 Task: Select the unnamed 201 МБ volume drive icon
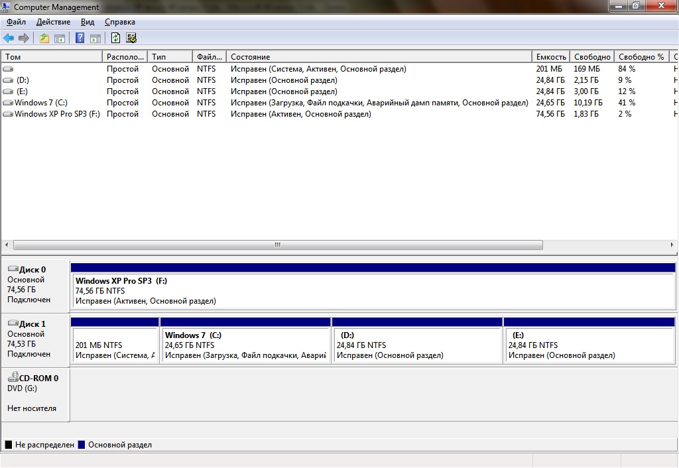[x=8, y=69]
